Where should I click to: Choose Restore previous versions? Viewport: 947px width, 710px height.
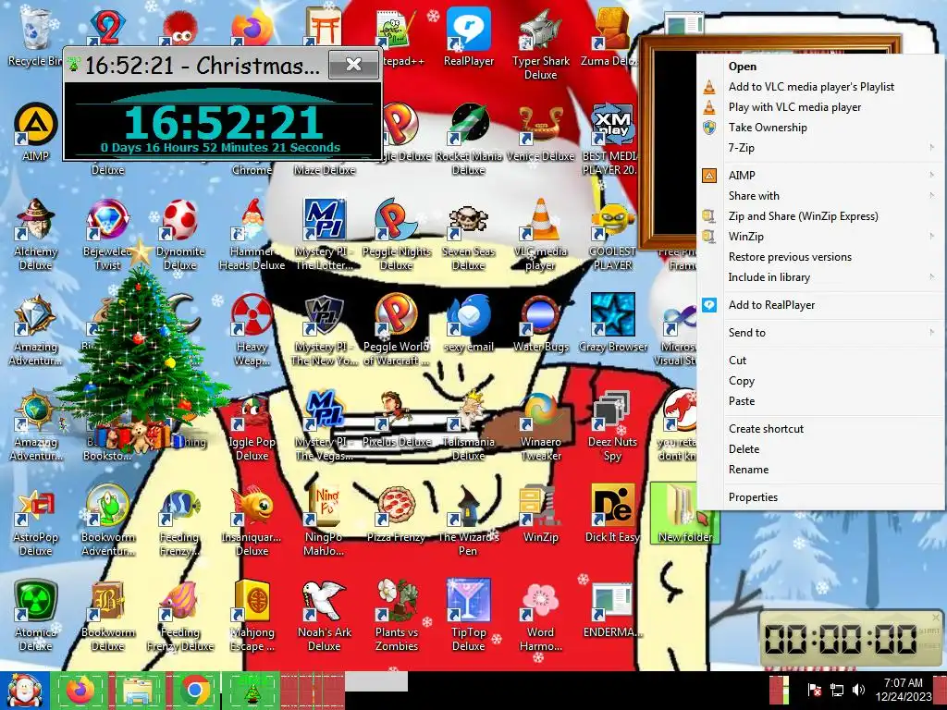click(821, 257)
